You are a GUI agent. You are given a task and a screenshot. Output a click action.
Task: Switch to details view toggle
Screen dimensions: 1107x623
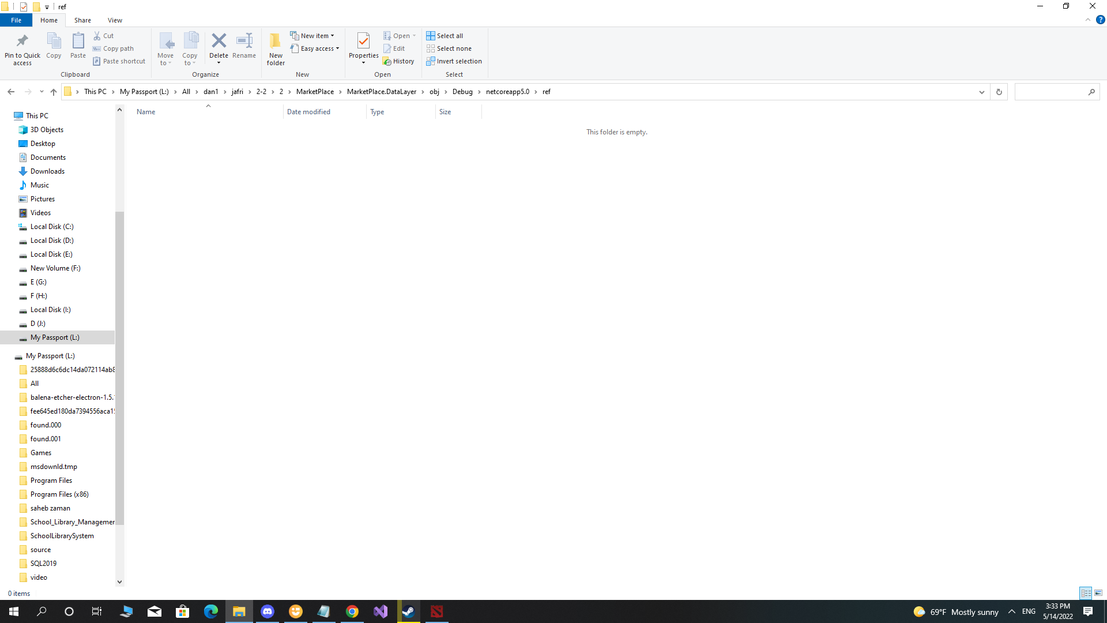[1086, 593]
